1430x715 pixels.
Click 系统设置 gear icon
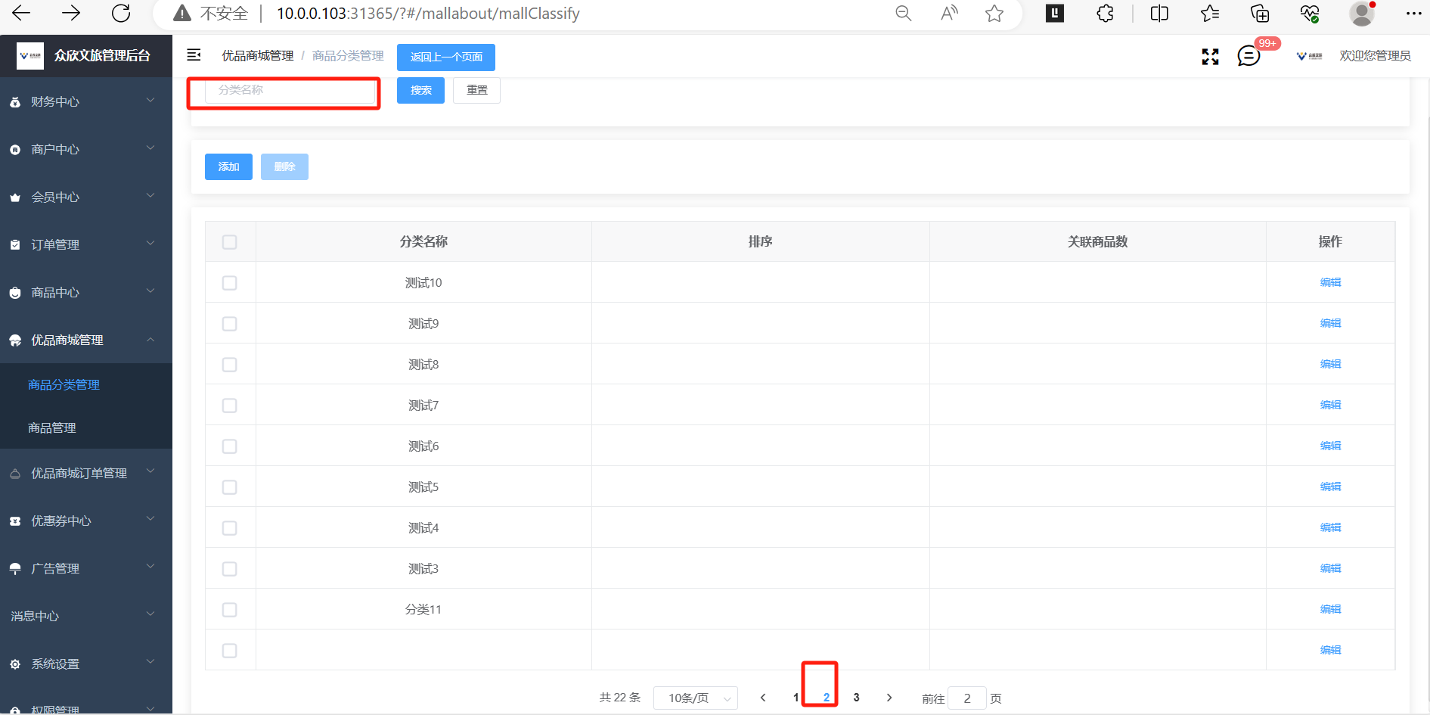(x=15, y=664)
